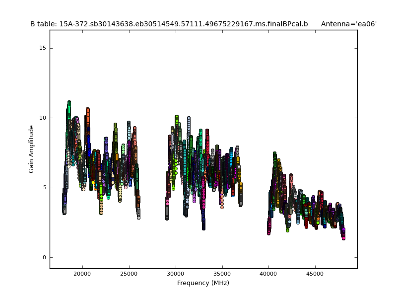Click the Antenna='ea06' label in the title

(x=348, y=24)
